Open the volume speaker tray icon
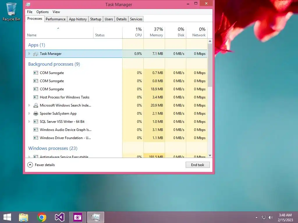Image resolution: width=298 pixels, height=223 pixels. tap(270, 217)
